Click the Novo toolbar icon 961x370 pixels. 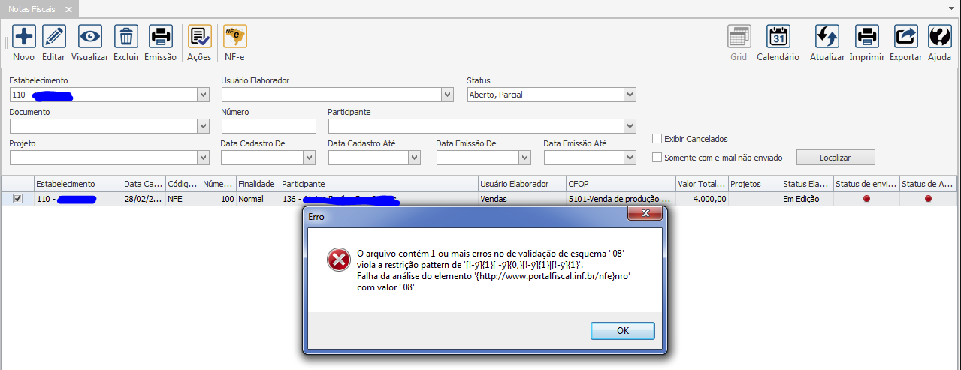[x=23, y=36]
